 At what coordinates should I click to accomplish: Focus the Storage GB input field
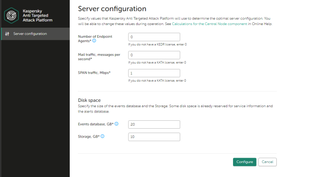coord(154,137)
